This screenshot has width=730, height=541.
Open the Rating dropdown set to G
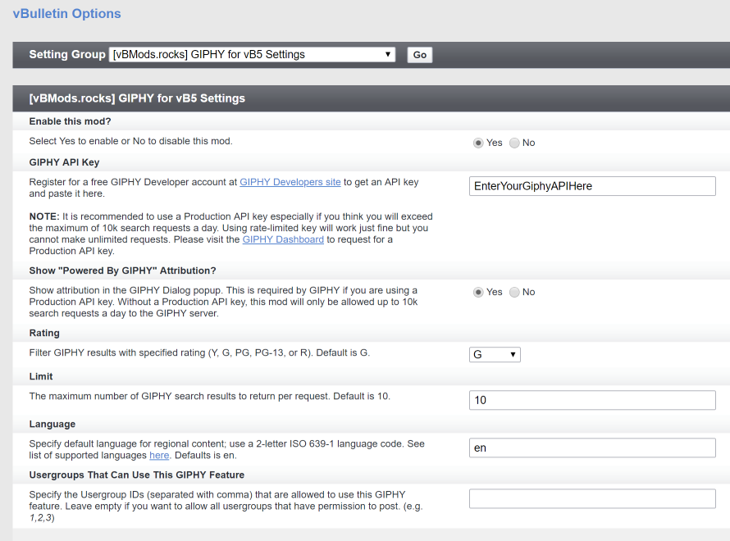[x=495, y=354]
